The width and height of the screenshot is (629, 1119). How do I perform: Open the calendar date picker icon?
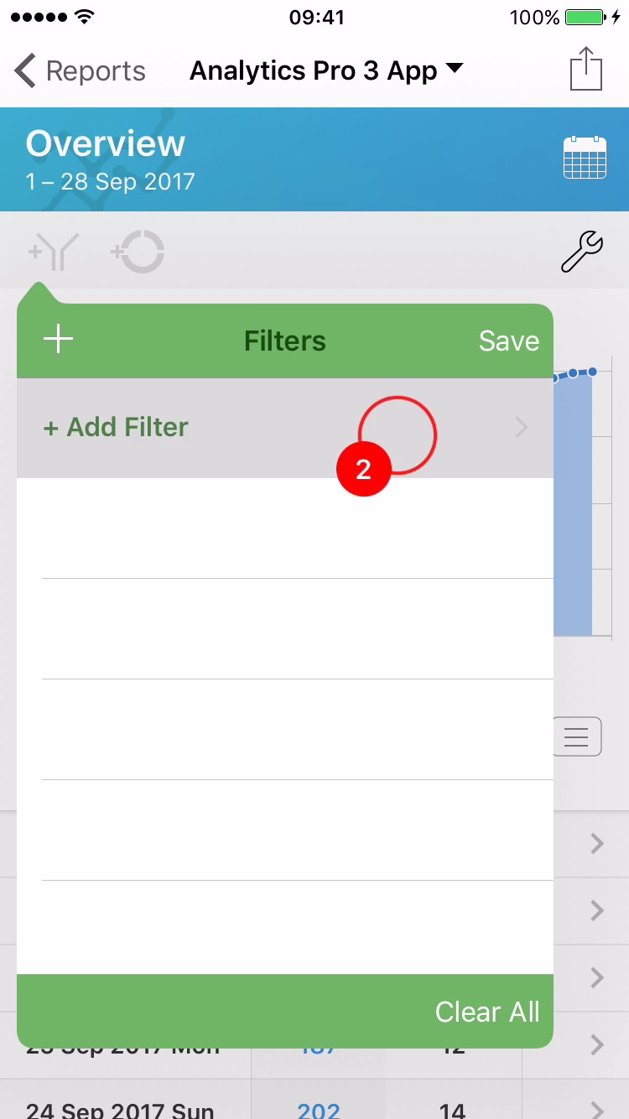[585, 157]
